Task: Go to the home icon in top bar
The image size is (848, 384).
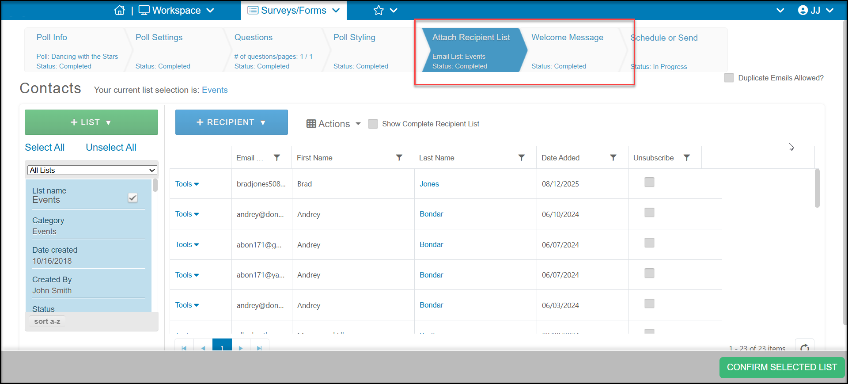Action: 120,10
